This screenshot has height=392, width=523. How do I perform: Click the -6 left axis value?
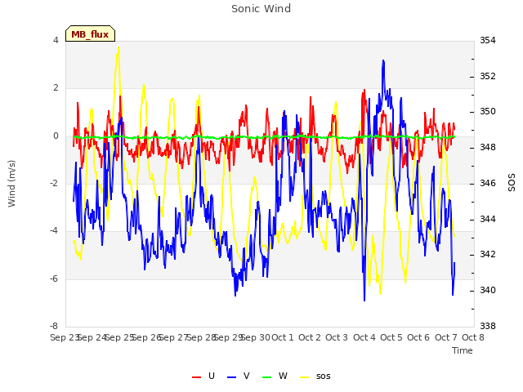[54, 278]
